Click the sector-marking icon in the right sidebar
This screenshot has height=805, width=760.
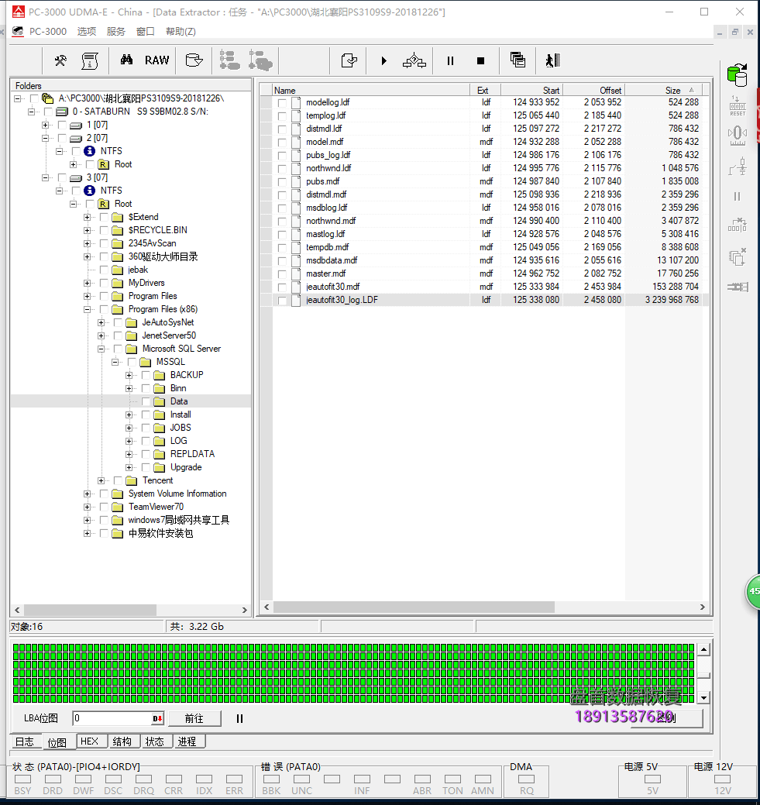pyautogui.click(x=738, y=225)
